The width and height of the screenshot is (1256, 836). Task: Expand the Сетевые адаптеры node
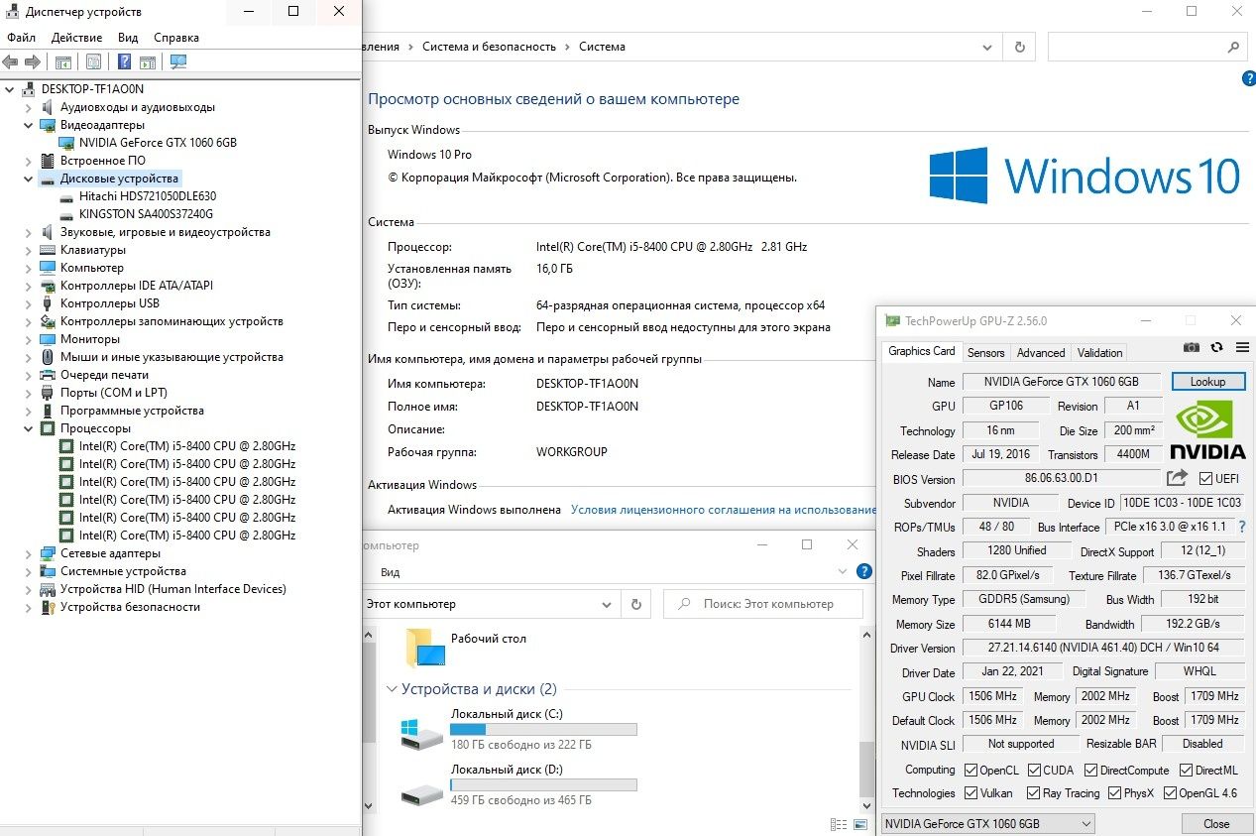[x=28, y=553]
